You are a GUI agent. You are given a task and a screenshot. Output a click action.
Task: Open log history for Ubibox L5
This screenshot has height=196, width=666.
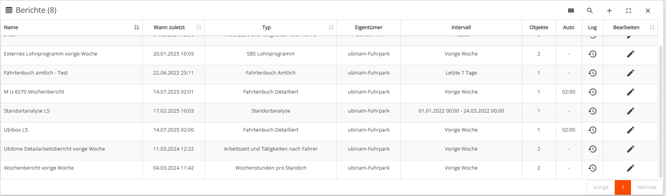[x=592, y=130]
